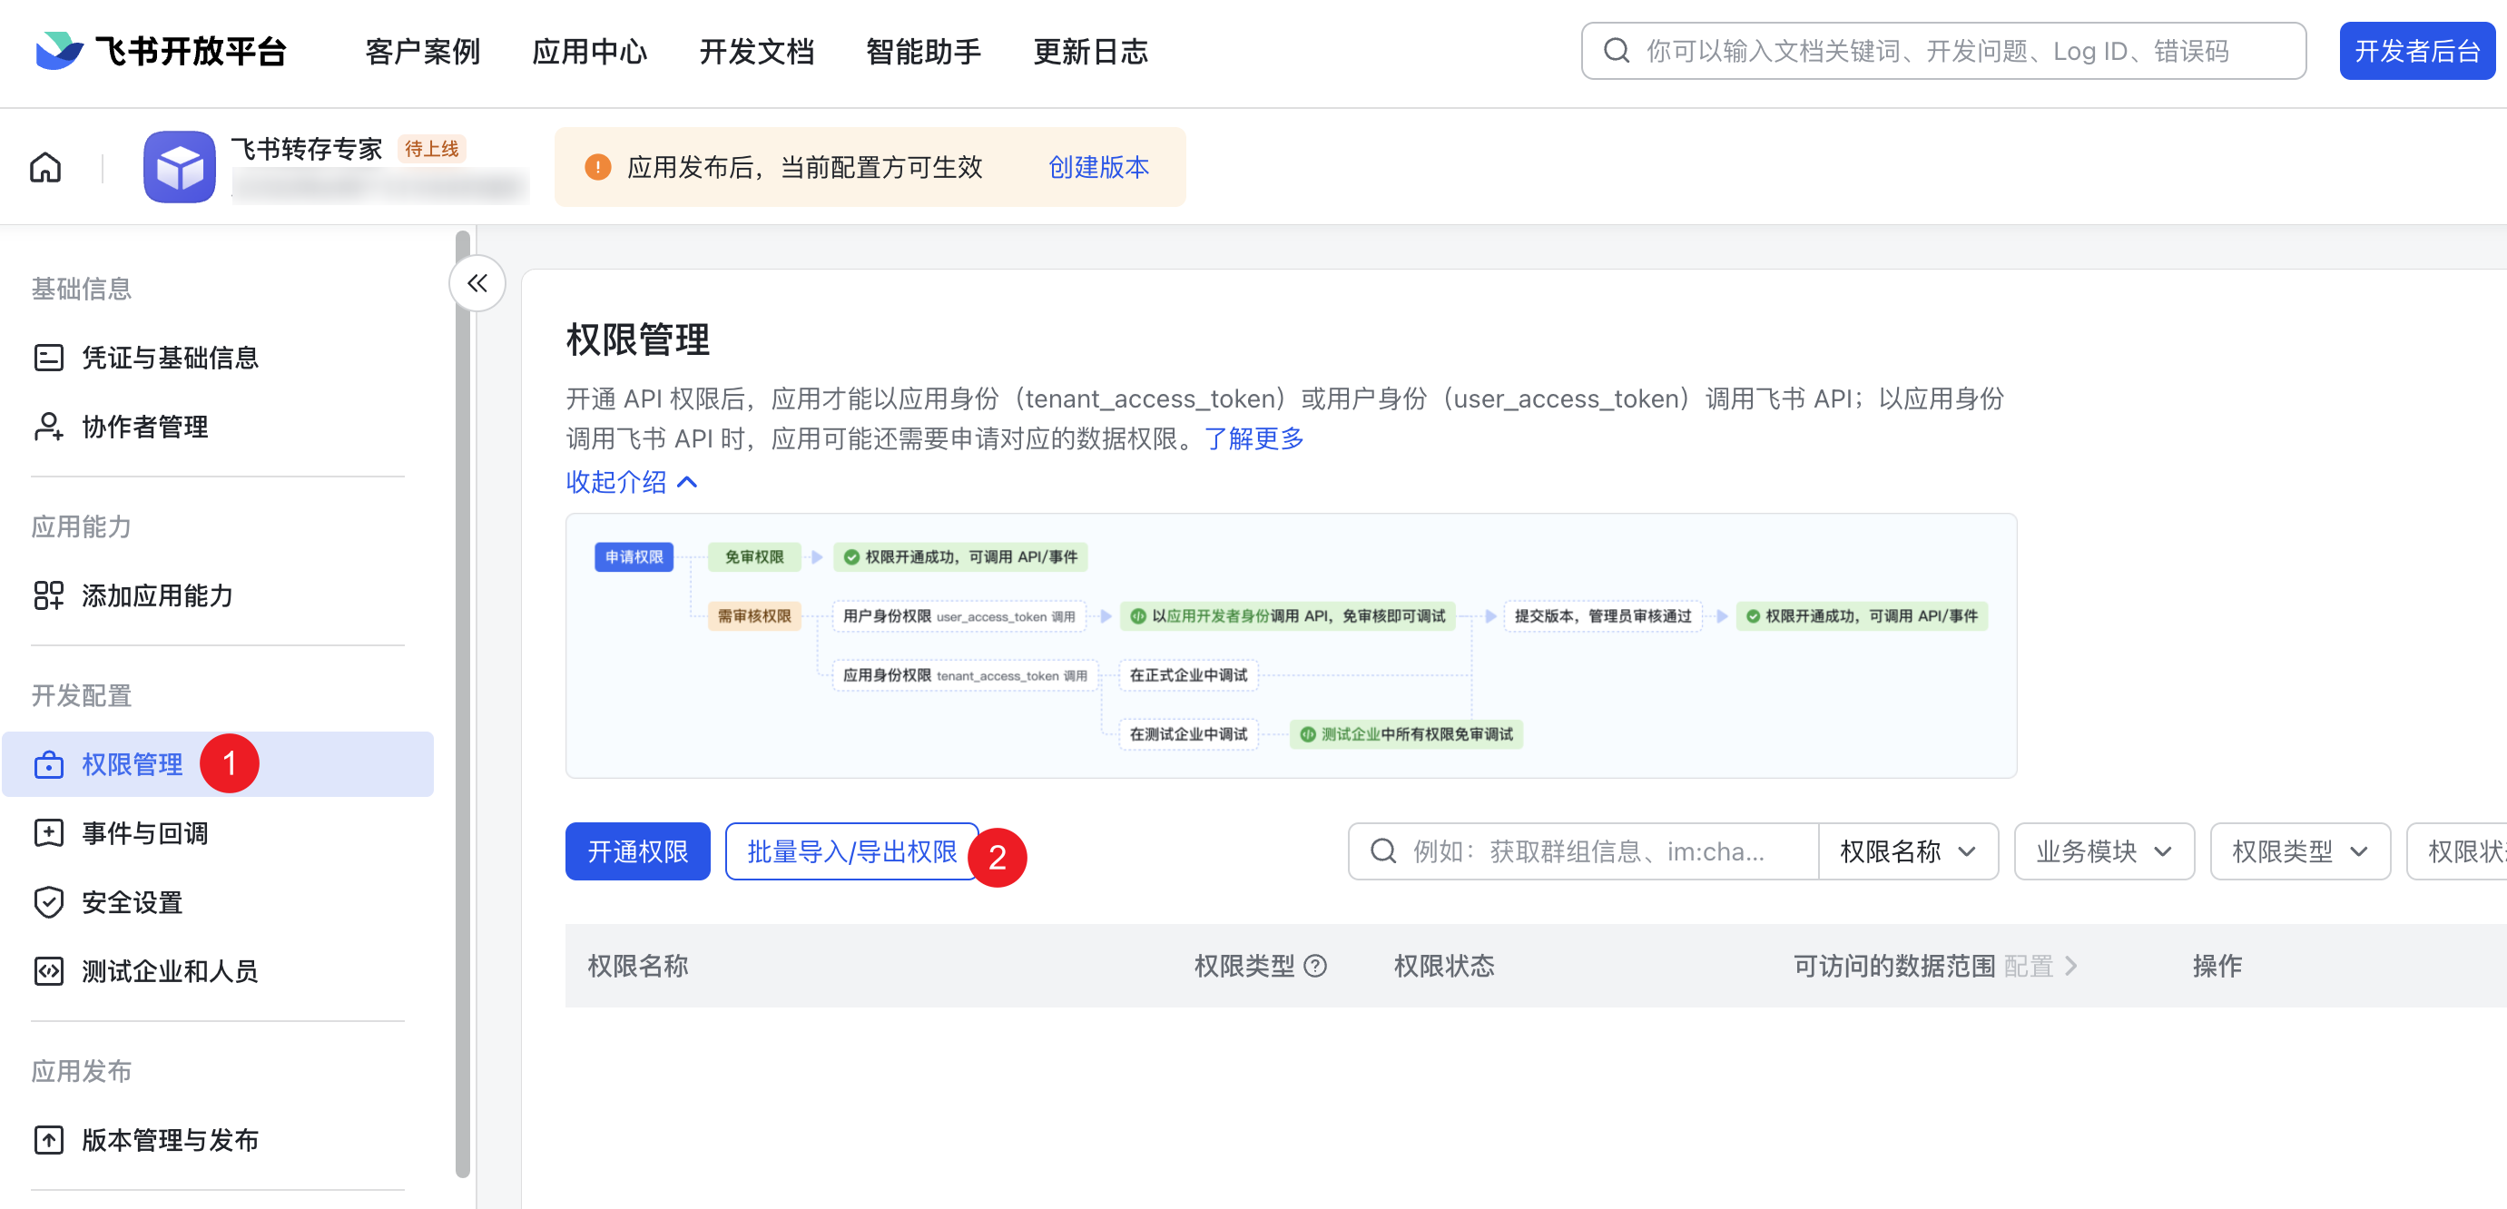Screen dimensions: 2507x1209
Task: Open 凭证与基础信息 sidebar item
Action: click(218, 358)
